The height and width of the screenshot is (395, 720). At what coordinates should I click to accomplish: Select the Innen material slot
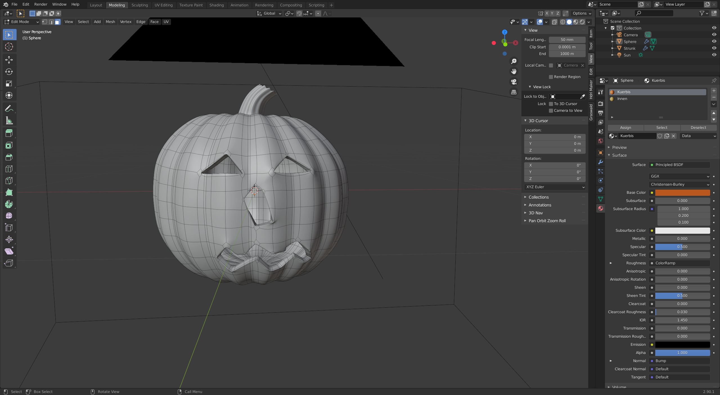tap(622, 99)
